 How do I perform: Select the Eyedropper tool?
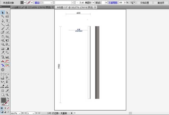(x=3, y=52)
